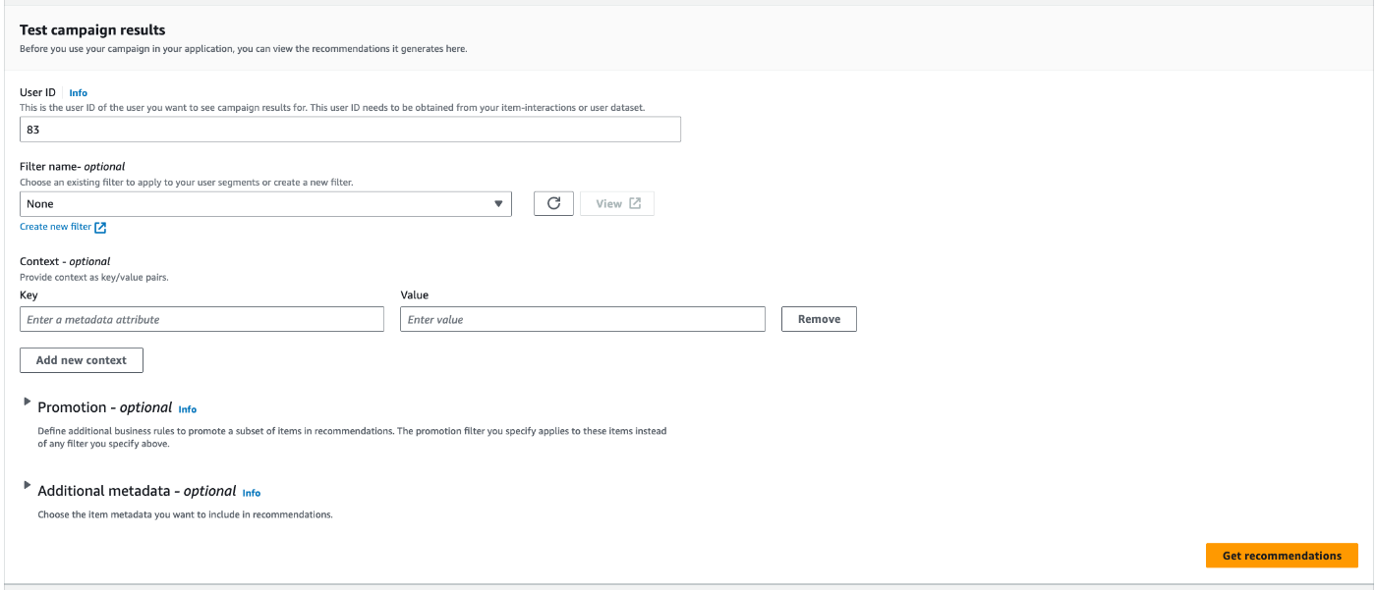
Task: Click the Get recommendations button
Action: click(1282, 556)
